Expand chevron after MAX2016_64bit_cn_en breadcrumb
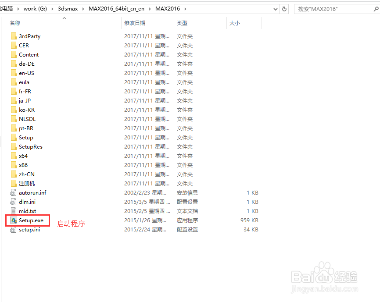The height and width of the screenshot is (302, 380). pos(150,9)
